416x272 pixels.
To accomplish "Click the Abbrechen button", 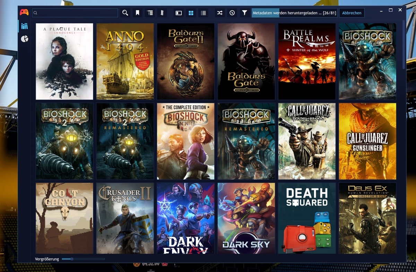I will coord(352,13).
